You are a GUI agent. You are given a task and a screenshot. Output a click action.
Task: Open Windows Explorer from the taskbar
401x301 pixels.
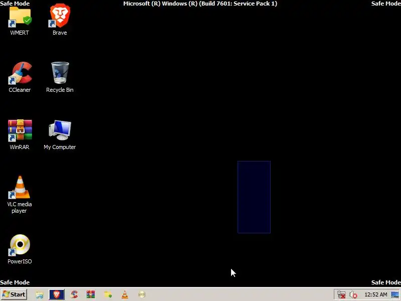point(40,294)
